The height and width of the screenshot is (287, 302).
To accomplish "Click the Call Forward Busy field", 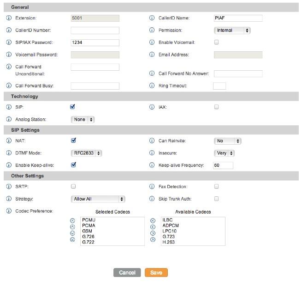I will [95, 86].
